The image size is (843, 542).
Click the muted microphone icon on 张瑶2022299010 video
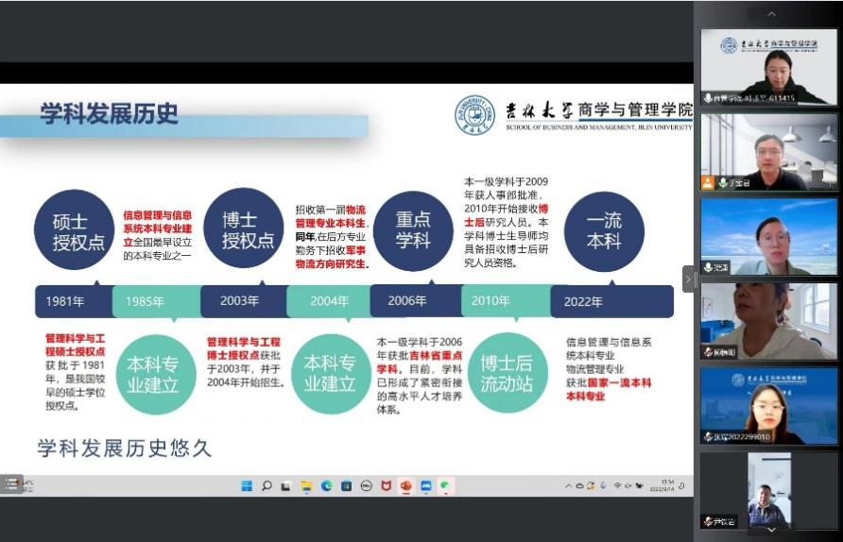(x=707, y=437)
